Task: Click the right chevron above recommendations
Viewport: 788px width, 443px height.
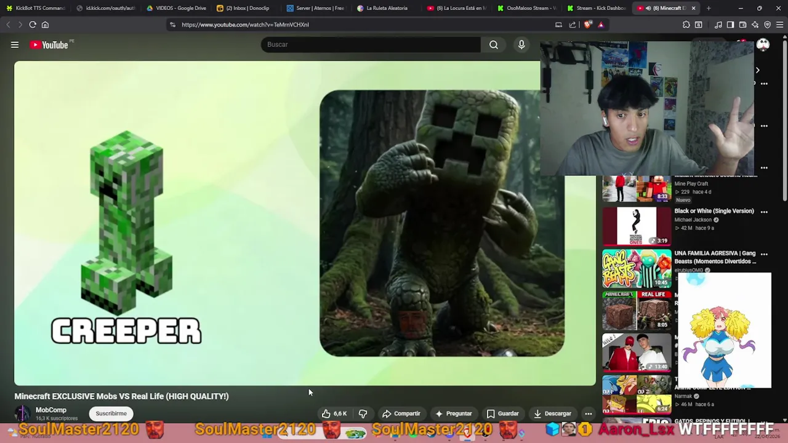Action: click(758, 70)
